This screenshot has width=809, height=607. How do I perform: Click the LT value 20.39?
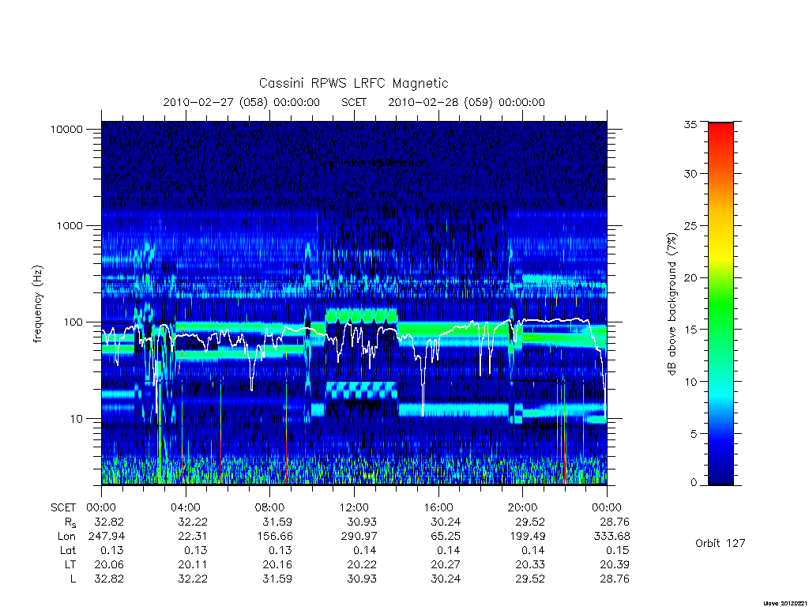point(615,564)
